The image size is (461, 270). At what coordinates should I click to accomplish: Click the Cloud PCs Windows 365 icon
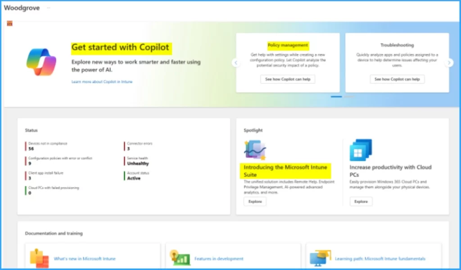coord(361,150)
